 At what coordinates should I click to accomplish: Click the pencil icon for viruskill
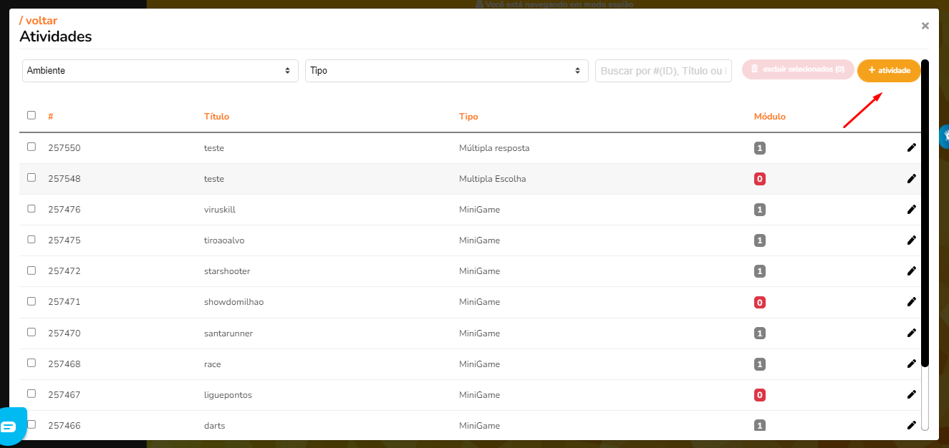tap(911, 209)
